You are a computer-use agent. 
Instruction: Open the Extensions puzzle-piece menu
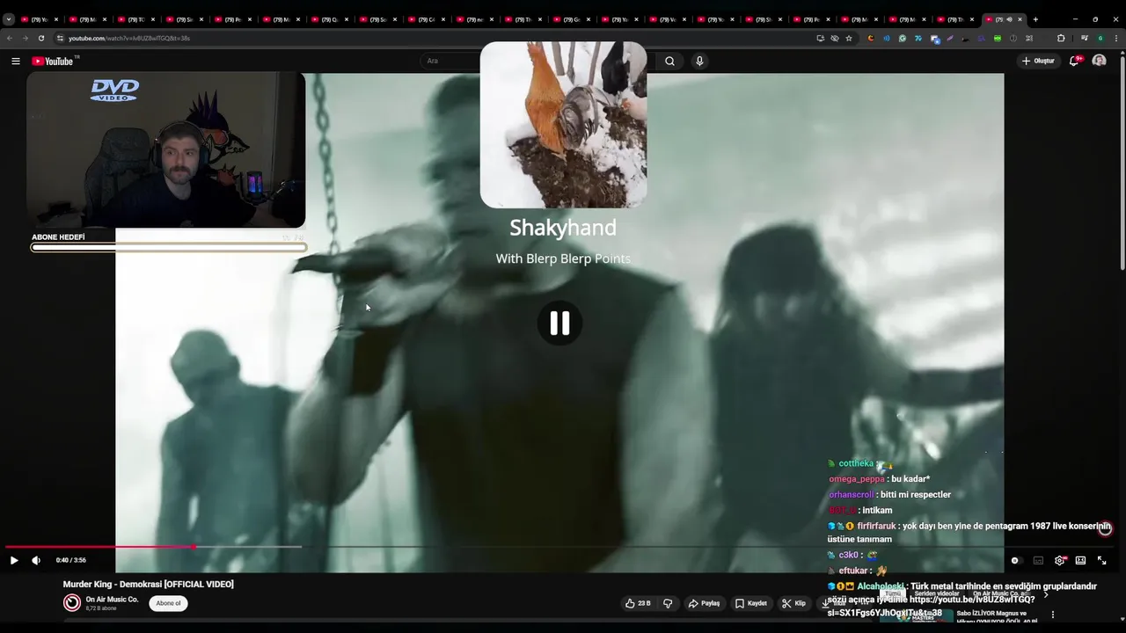tap(1061, 38)
